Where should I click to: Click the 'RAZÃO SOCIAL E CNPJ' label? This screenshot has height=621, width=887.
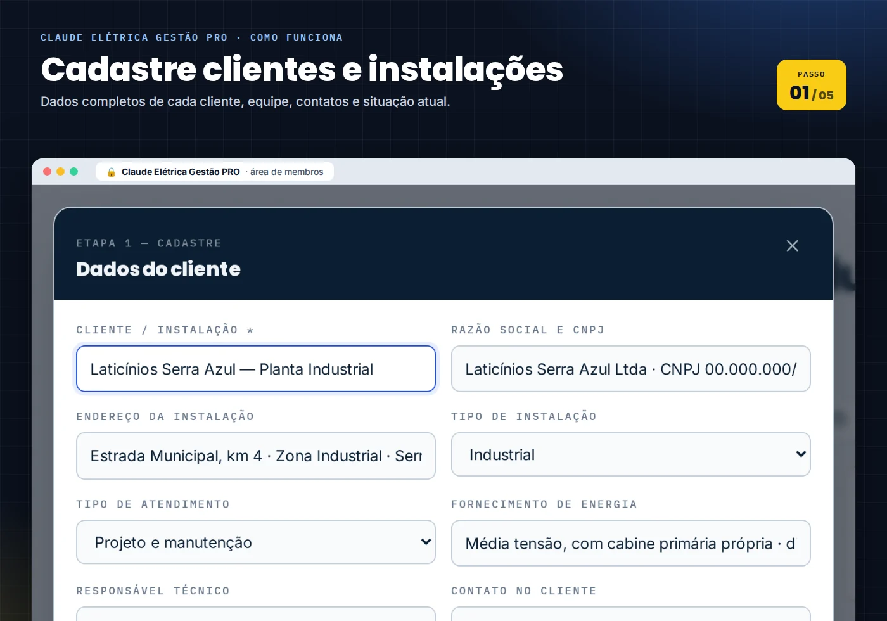coord(528,330)
